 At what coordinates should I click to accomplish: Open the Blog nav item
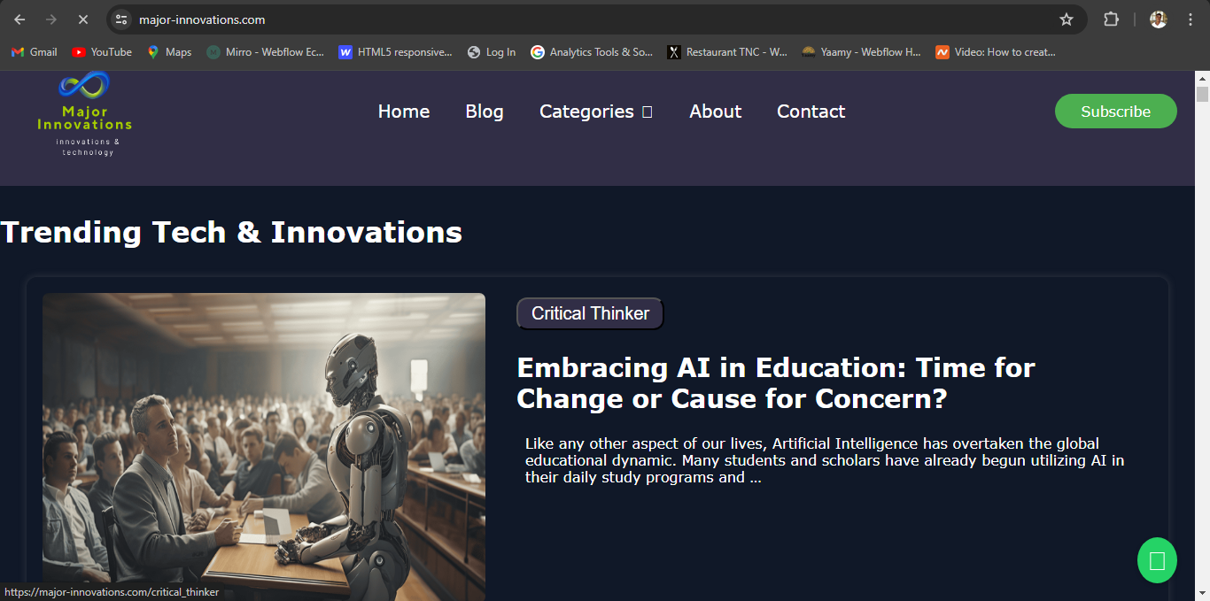pyautogui.click(x=485, y=112)
